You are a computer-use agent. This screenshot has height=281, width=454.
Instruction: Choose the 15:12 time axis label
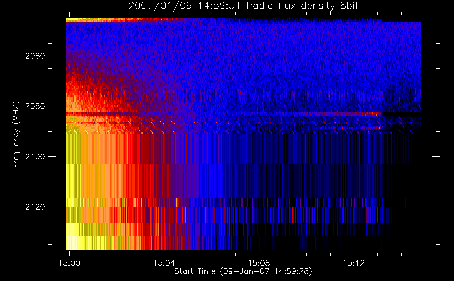click(x=354, y=263)
